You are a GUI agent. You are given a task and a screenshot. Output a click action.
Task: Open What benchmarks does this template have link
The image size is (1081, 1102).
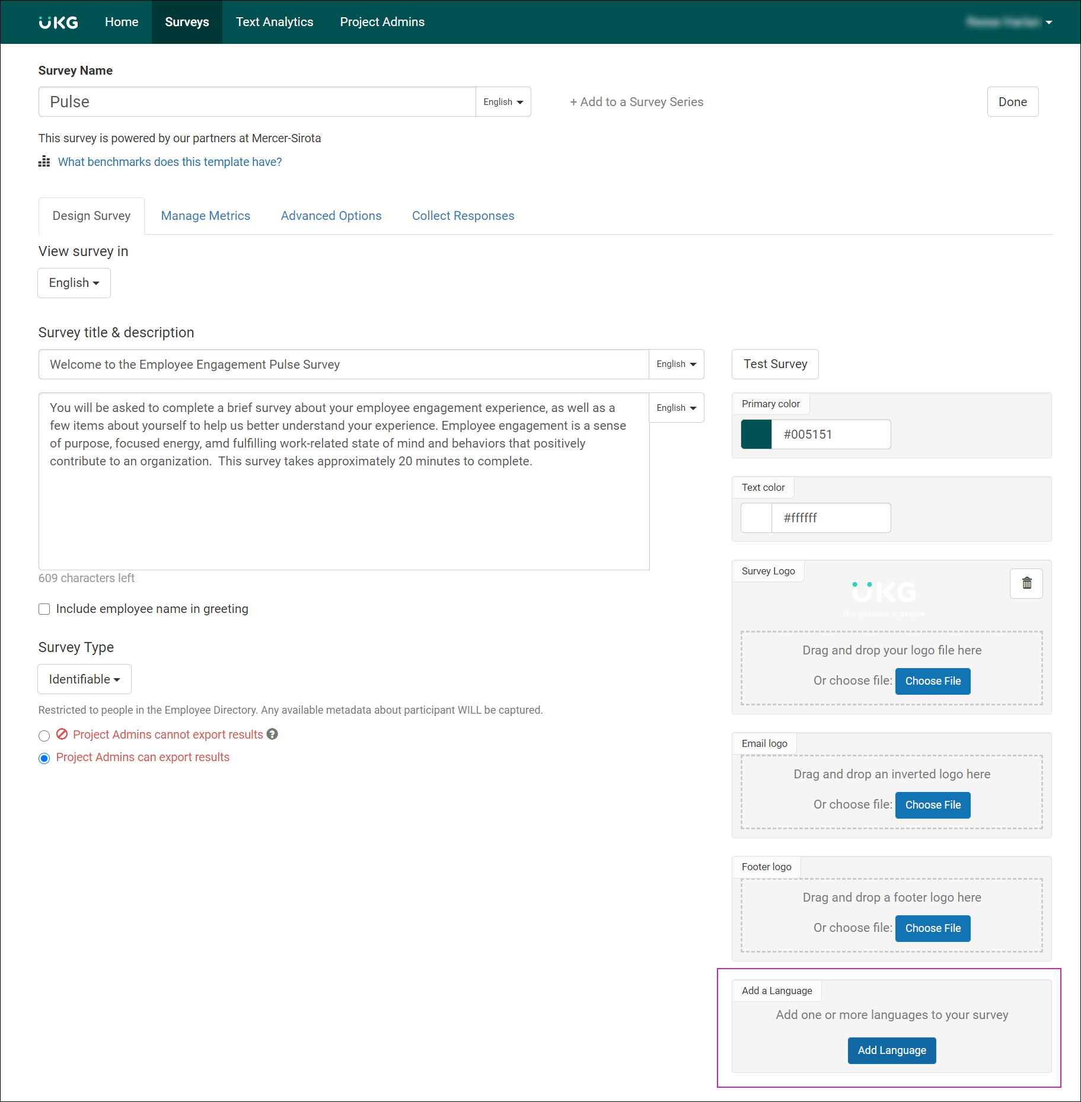coord(170,162)
